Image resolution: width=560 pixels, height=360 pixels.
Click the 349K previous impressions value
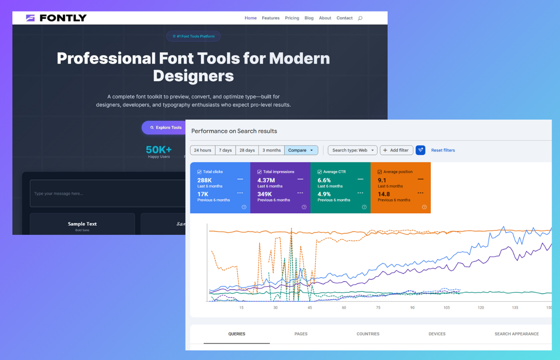(x=264, y=194)
